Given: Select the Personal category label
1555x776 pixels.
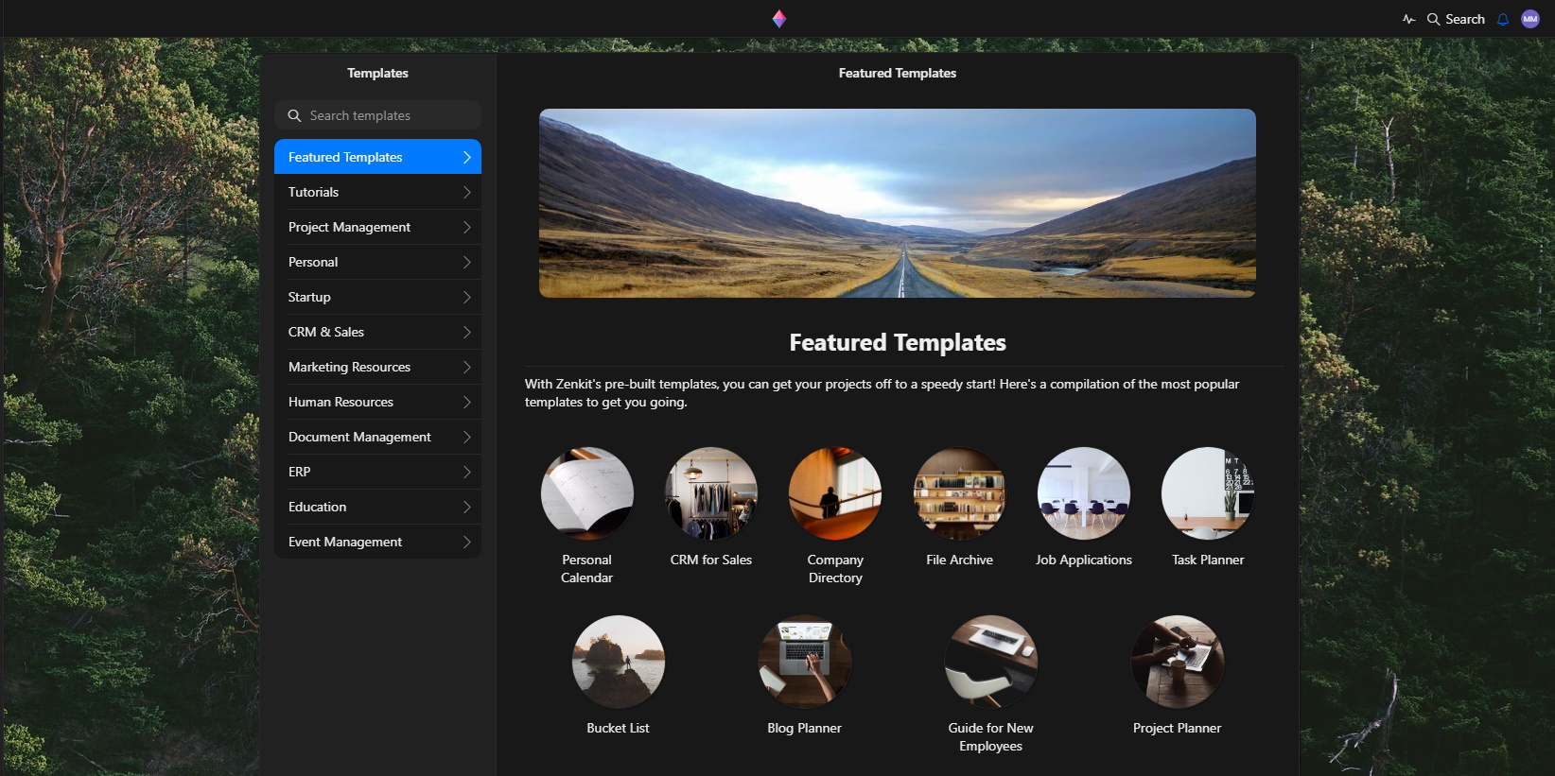Looking at the screenshot, I should tap(313, 262).
